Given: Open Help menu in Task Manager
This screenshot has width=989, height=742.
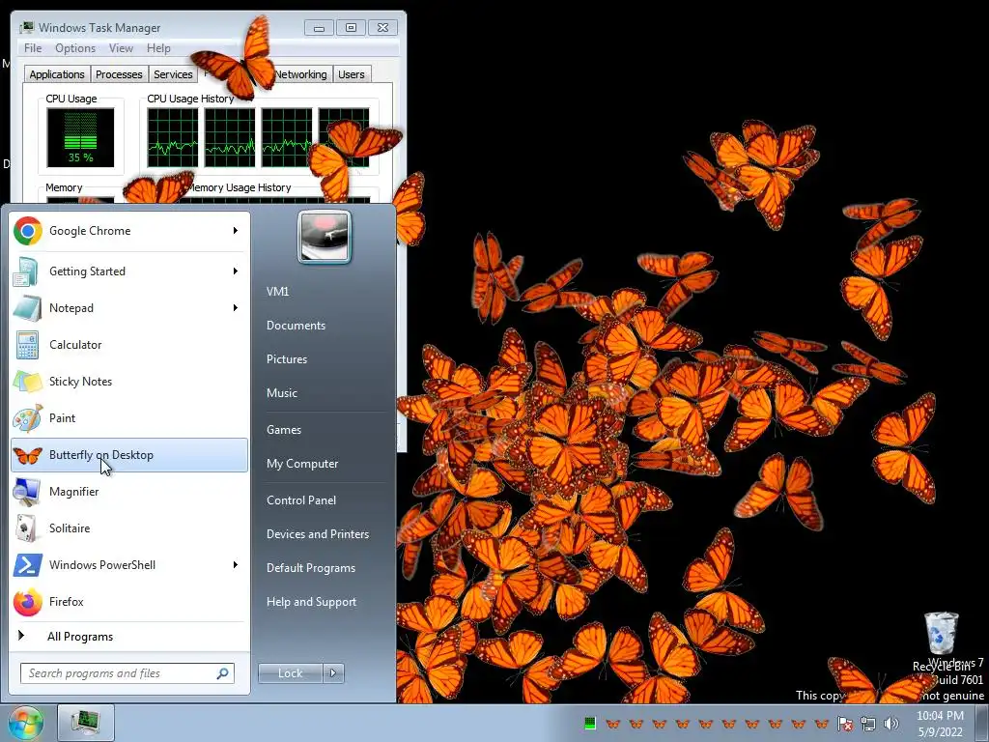Looking at the screenshot, I should click(x=158, y=48).
